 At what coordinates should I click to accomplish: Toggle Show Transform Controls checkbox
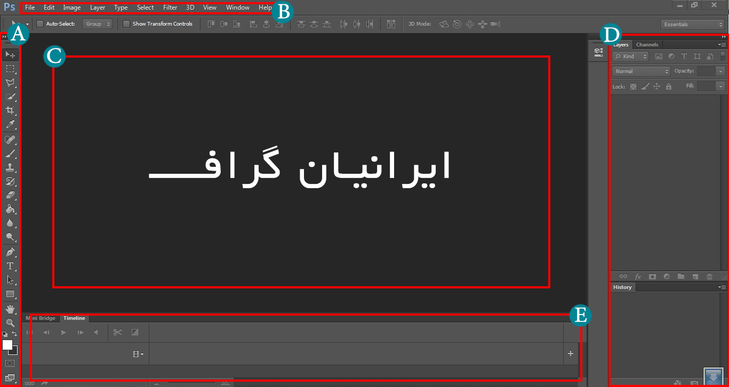click(126, 24)
